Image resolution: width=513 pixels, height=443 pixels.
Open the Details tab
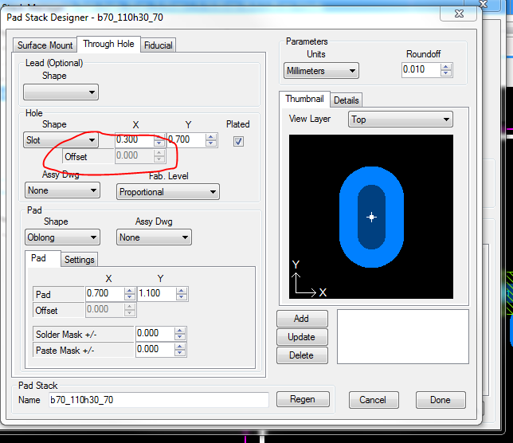[346, 100]
